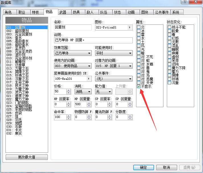Screen dimensions: 203x173
Task: Select item 029: 地图
Action: tap(27, 123)
